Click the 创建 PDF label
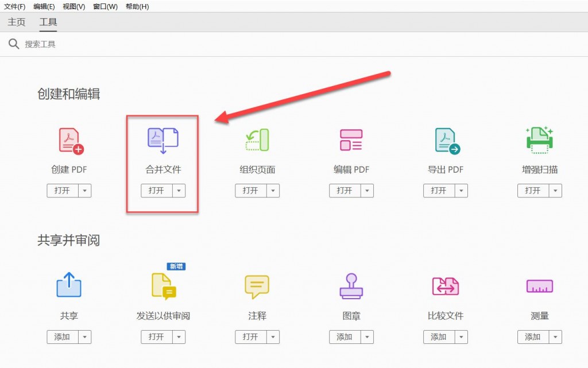The image size is (588, 368). (69, 169)
